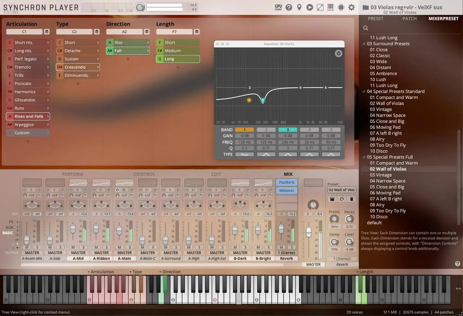The image size is (463, 316).
Task: Switch to the PRESET tab
Action: pos(375,18)
